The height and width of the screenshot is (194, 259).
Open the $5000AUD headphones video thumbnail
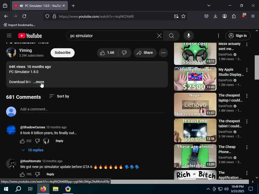[x=195, y=54]
